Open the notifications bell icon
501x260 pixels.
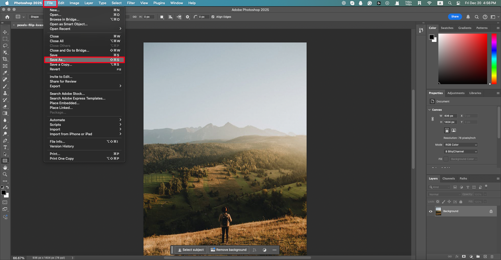468,17
